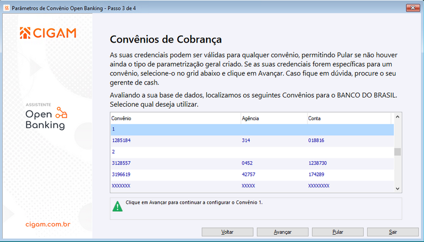Screen dimensions: 424x242
Task: Click the Sair button
Action: tap(393, 232)
